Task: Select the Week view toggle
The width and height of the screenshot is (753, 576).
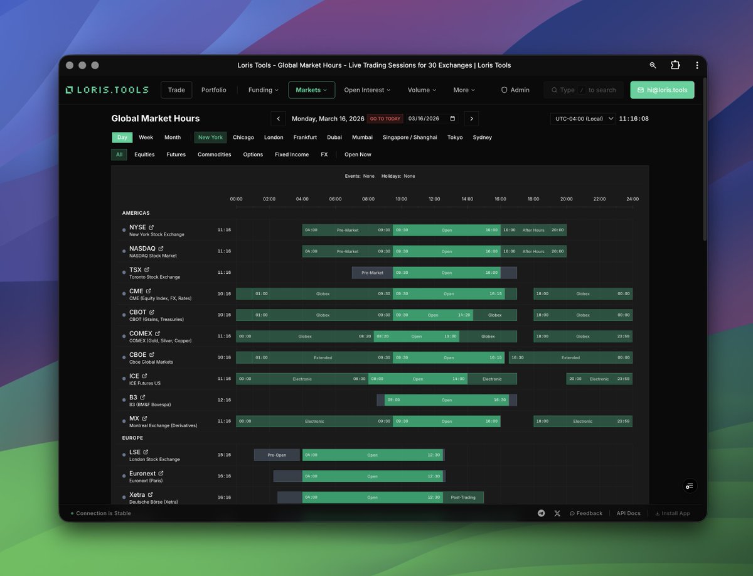Action: point(146,138)
